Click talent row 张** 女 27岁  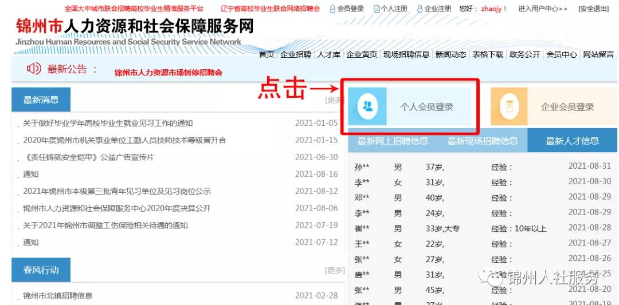[x=483, y=259]
